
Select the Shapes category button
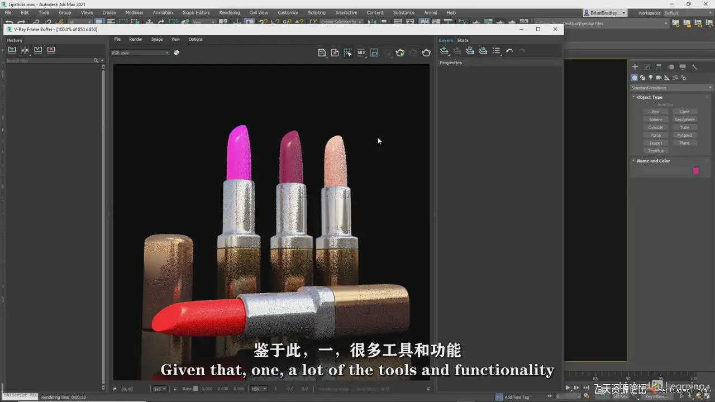642,78
